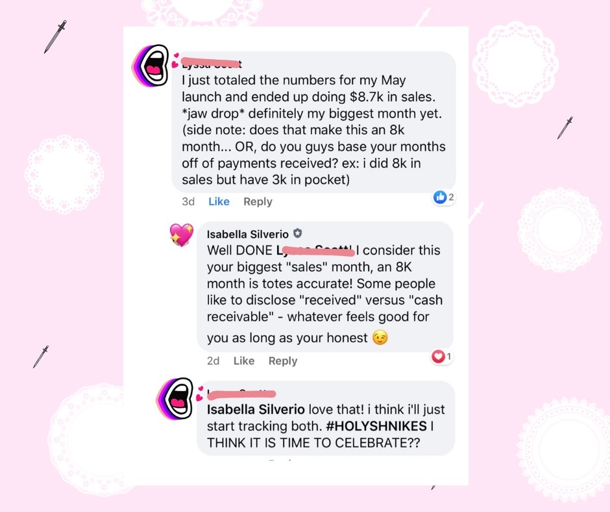This screenshot has height=512, width=610.
Task: Open the #HOLYSHNIKES hashtag
Action: coord(376,426)
